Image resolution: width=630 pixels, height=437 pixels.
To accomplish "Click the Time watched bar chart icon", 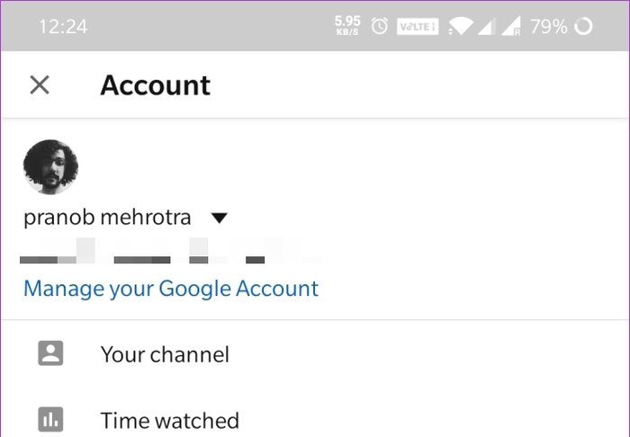I will click(50, 420).
